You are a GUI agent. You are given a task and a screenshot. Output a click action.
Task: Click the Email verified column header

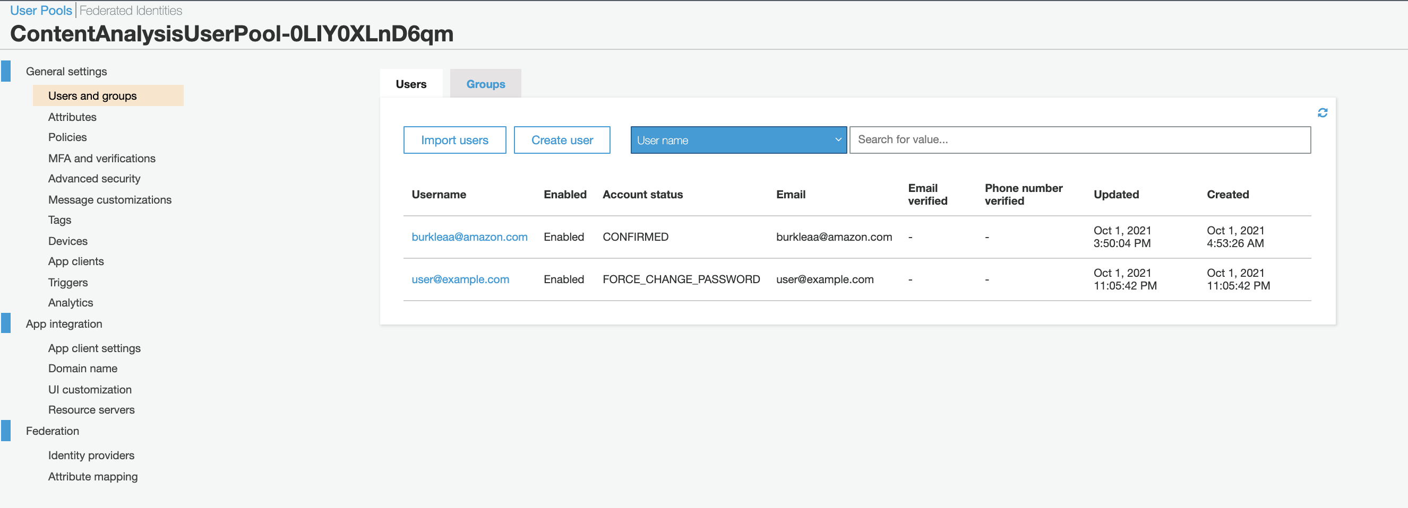tap(927, 195)
